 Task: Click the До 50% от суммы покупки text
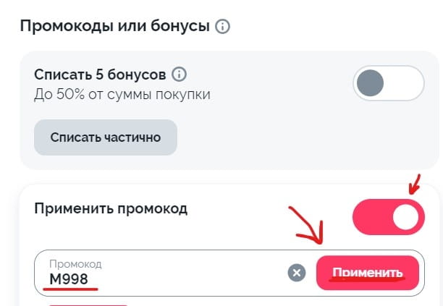[x=122, y=94]
